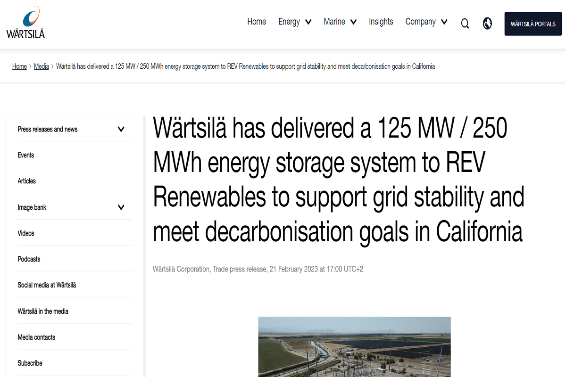Select Home in the navigation bar
The image size is (566, 377).
coord(257,22)
